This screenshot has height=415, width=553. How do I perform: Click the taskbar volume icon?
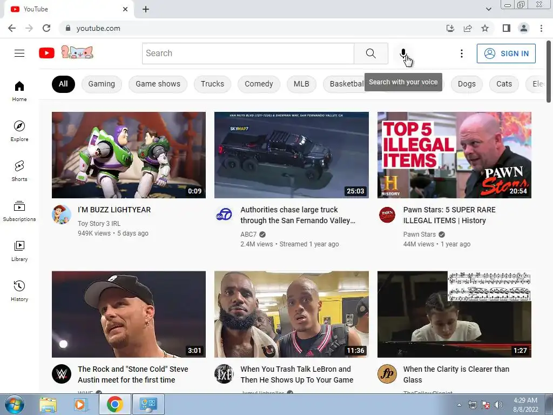(x=498, y=405)
